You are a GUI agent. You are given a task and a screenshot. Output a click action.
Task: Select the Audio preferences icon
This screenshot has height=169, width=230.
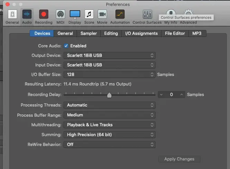click(27, 14)
